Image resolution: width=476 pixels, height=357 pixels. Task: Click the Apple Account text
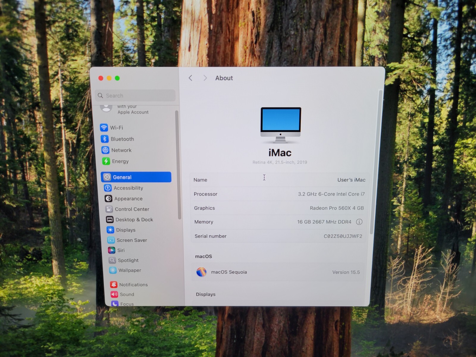[x=133, y=112]
